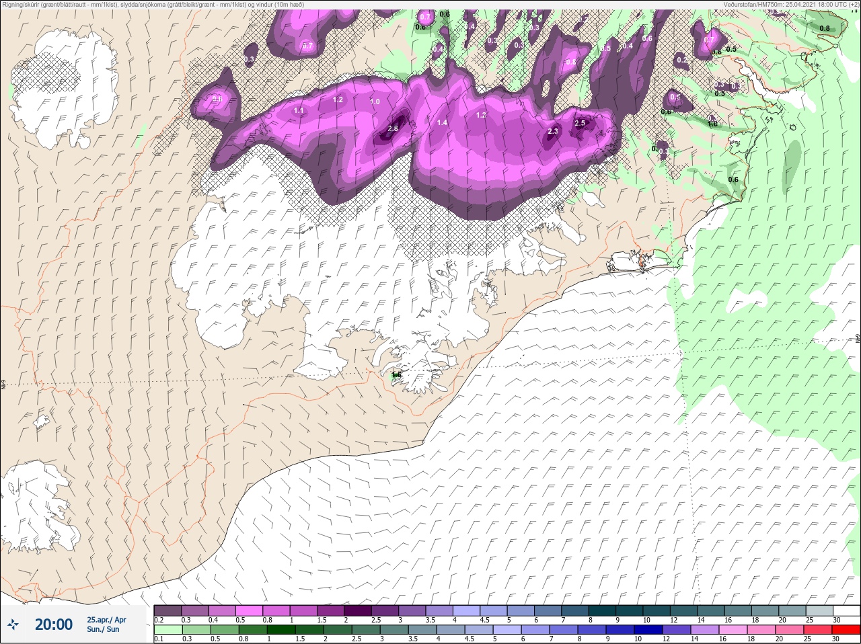Click the 0.8 rain value at top right
Image resolution: width=861 pixels, height=644 pixels.
click(825, 28)
